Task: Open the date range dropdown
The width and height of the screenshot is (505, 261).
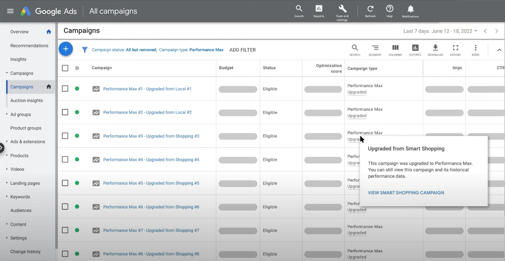Action: 440,31
